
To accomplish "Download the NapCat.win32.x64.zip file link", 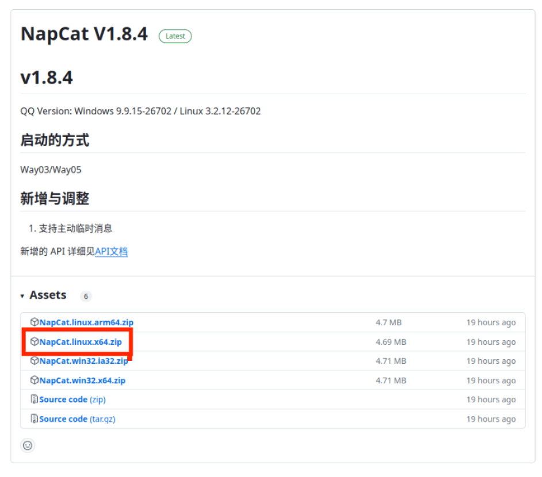I will 82,380.
